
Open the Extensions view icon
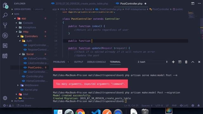(5, 46)
